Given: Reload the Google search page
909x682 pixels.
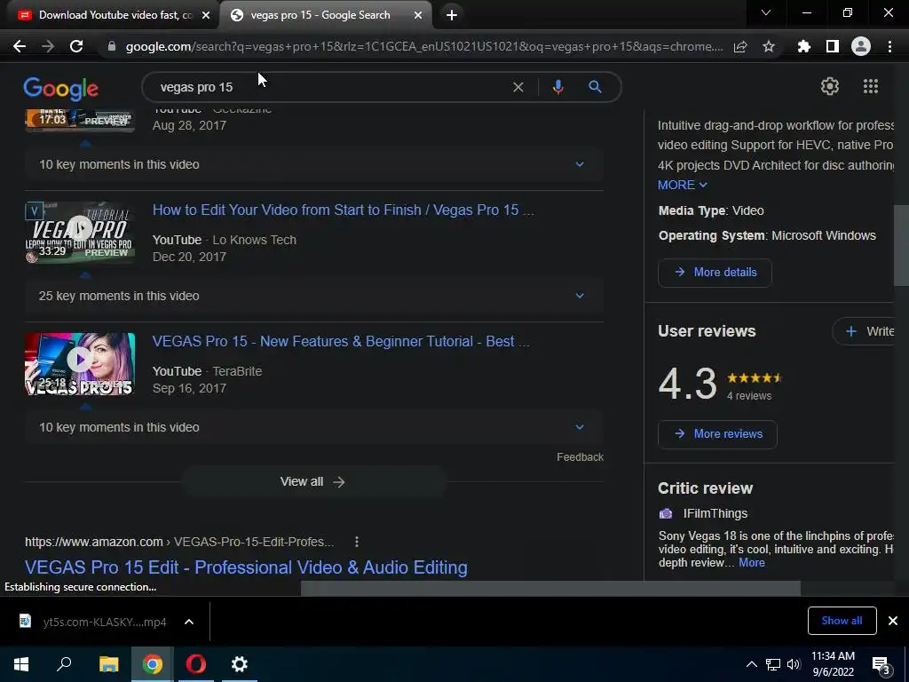Looking at the screenshot, I should click(x=76, y=46).
